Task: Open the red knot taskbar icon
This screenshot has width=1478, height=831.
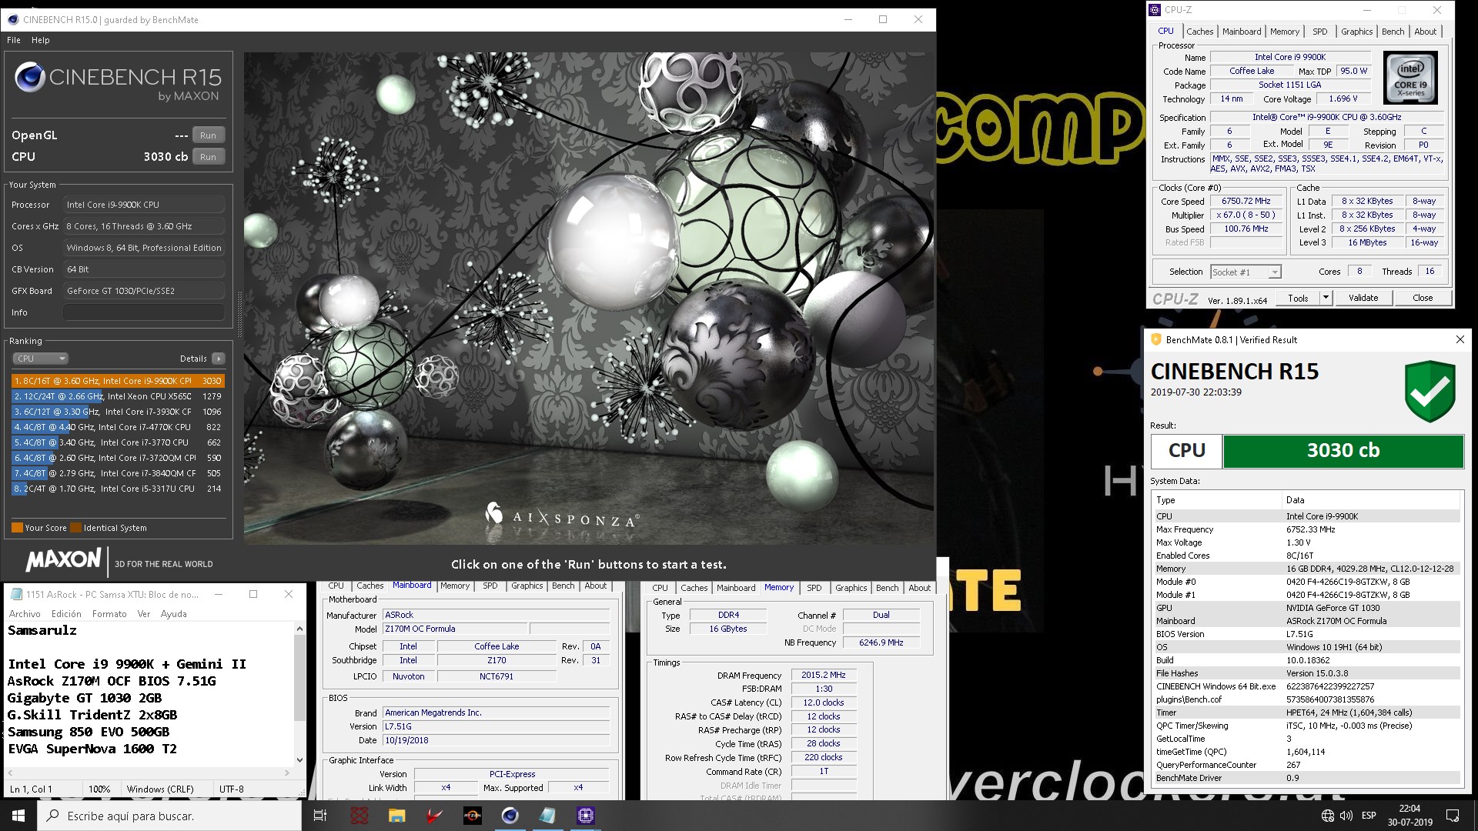Action: [x=359, y=816]
